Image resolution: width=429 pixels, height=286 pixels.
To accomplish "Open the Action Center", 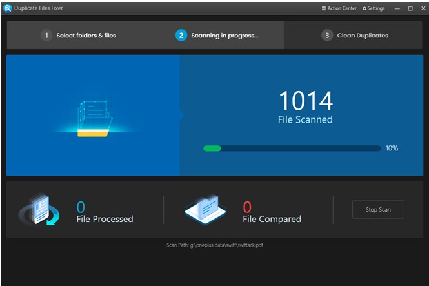I will click(339, 8).
